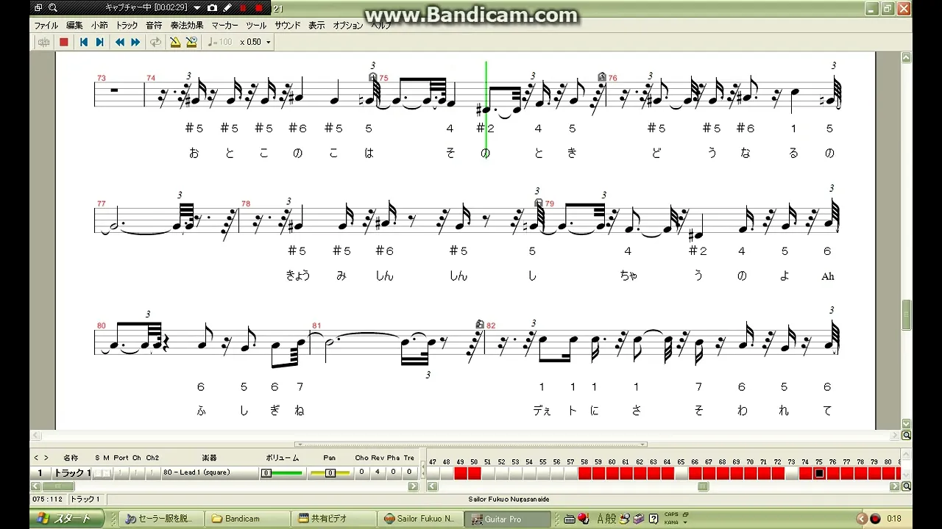Screen dimensions: 942x529
Task: Open the ツール menu
Action: coord(256,25)
